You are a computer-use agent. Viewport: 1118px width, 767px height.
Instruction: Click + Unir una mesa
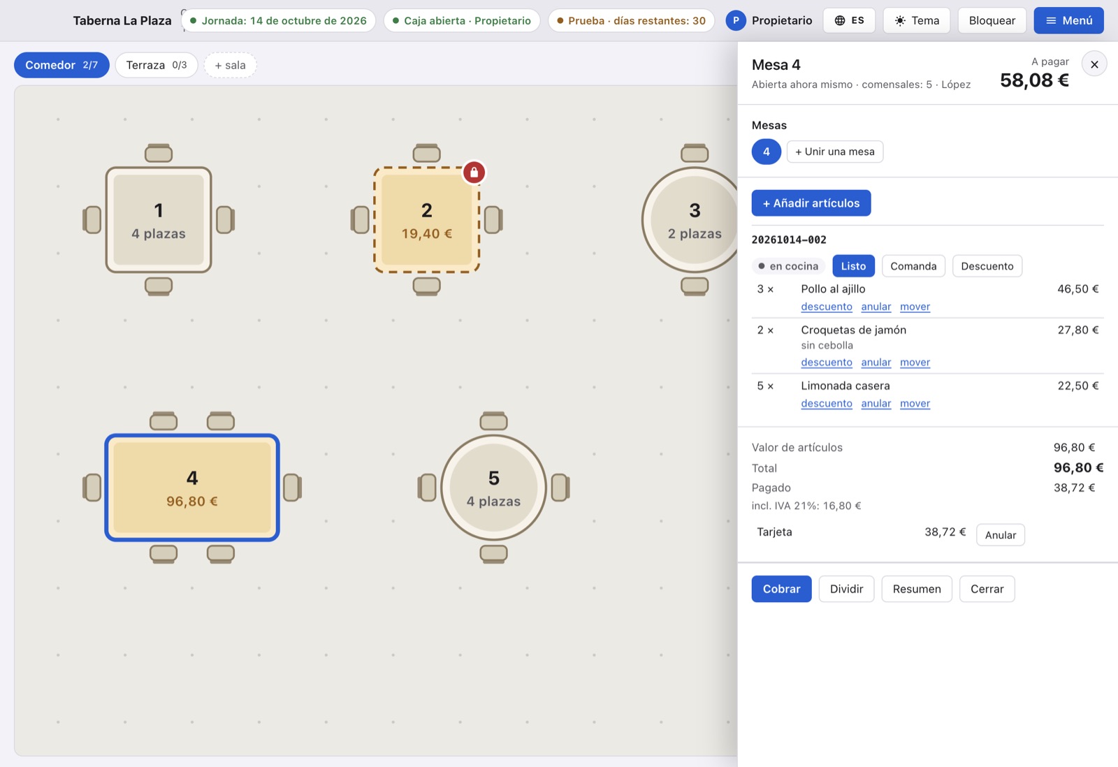834,152
